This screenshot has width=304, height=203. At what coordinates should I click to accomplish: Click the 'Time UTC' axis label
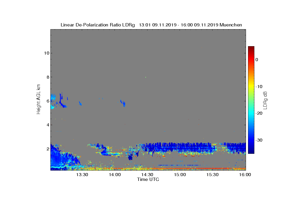(x=148, y=179)
